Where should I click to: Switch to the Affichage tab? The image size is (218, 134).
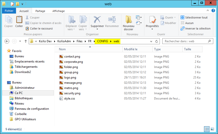click(58, 11)
